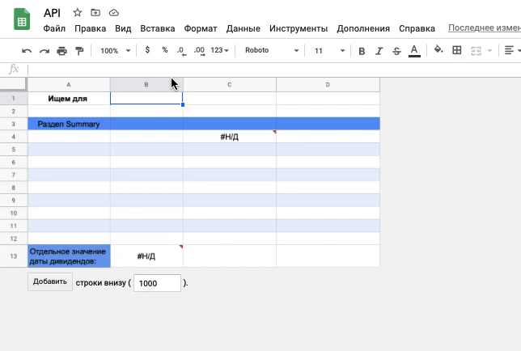Click into the formula bar
Image resolution: width=521 pixels, height=351 pixels.
[x=273, y=70]
